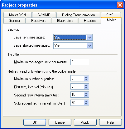This screenshot has height=129, width=125.
Task: Confirm the settings with OK
Action: [35, 122]
